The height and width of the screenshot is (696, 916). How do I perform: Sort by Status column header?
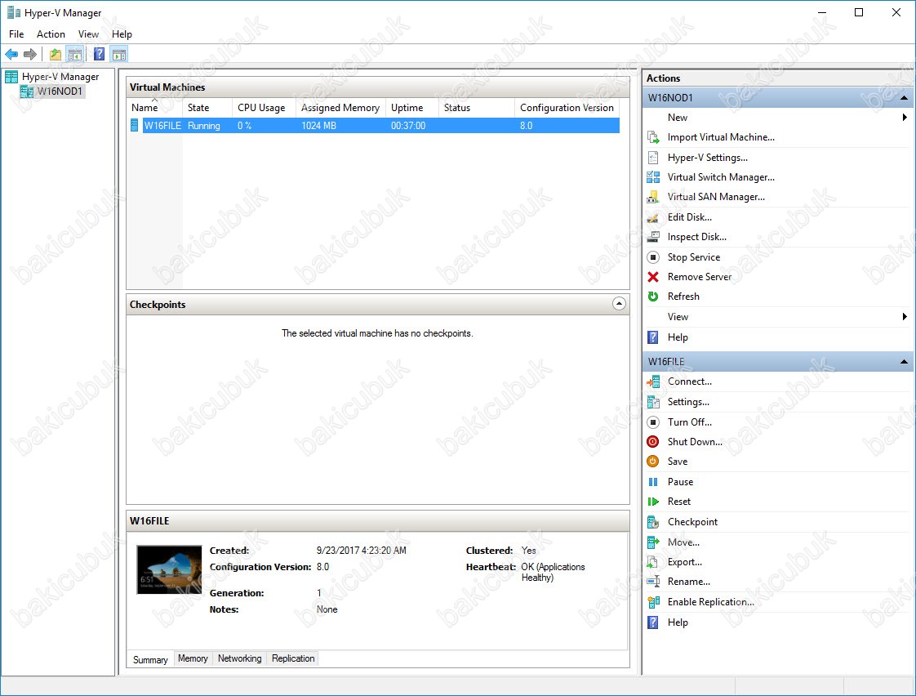click(x=477, y=108)
